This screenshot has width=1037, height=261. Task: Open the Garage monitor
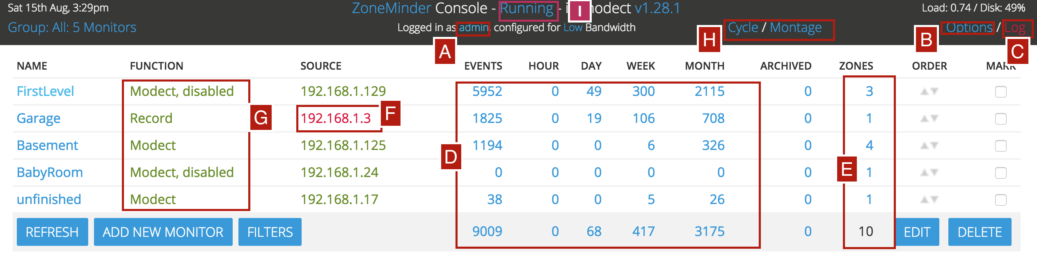coord(39,118)
